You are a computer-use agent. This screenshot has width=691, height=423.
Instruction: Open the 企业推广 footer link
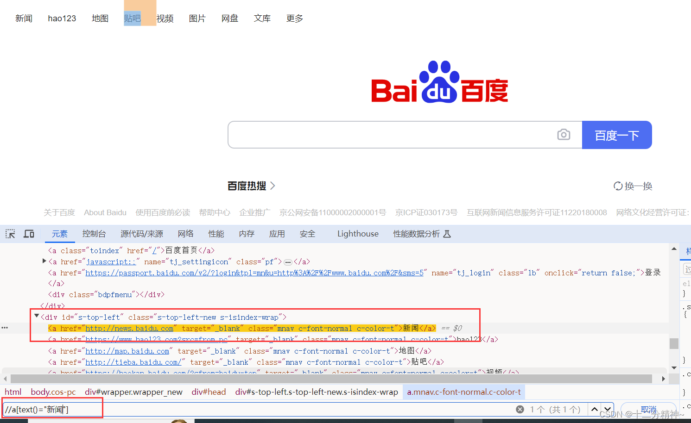pyautogui.click(x=255, y=212)
